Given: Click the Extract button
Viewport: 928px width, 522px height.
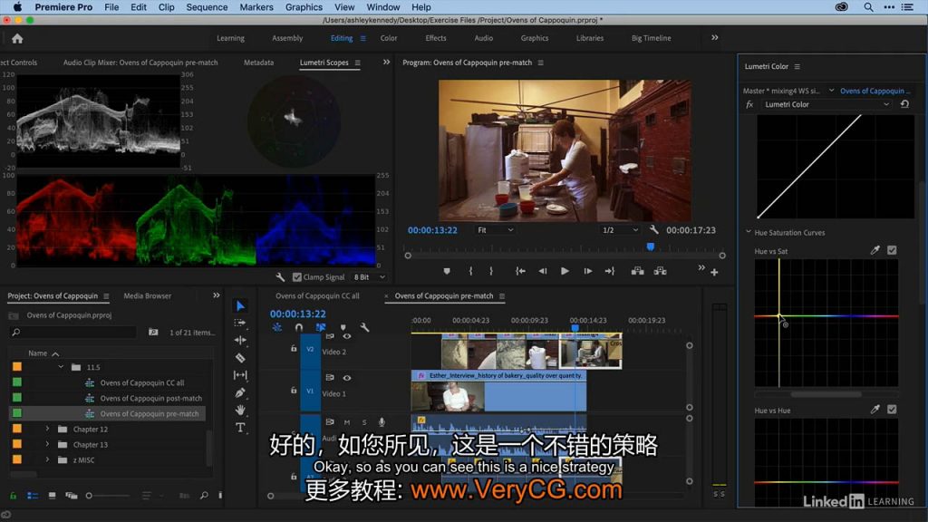Looking at the screenshot, I should [660, 271].
